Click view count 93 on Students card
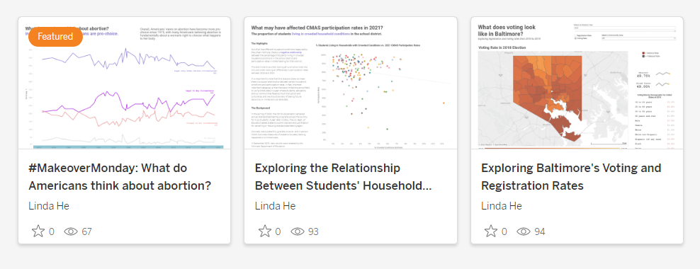 (x=313, y=231)
